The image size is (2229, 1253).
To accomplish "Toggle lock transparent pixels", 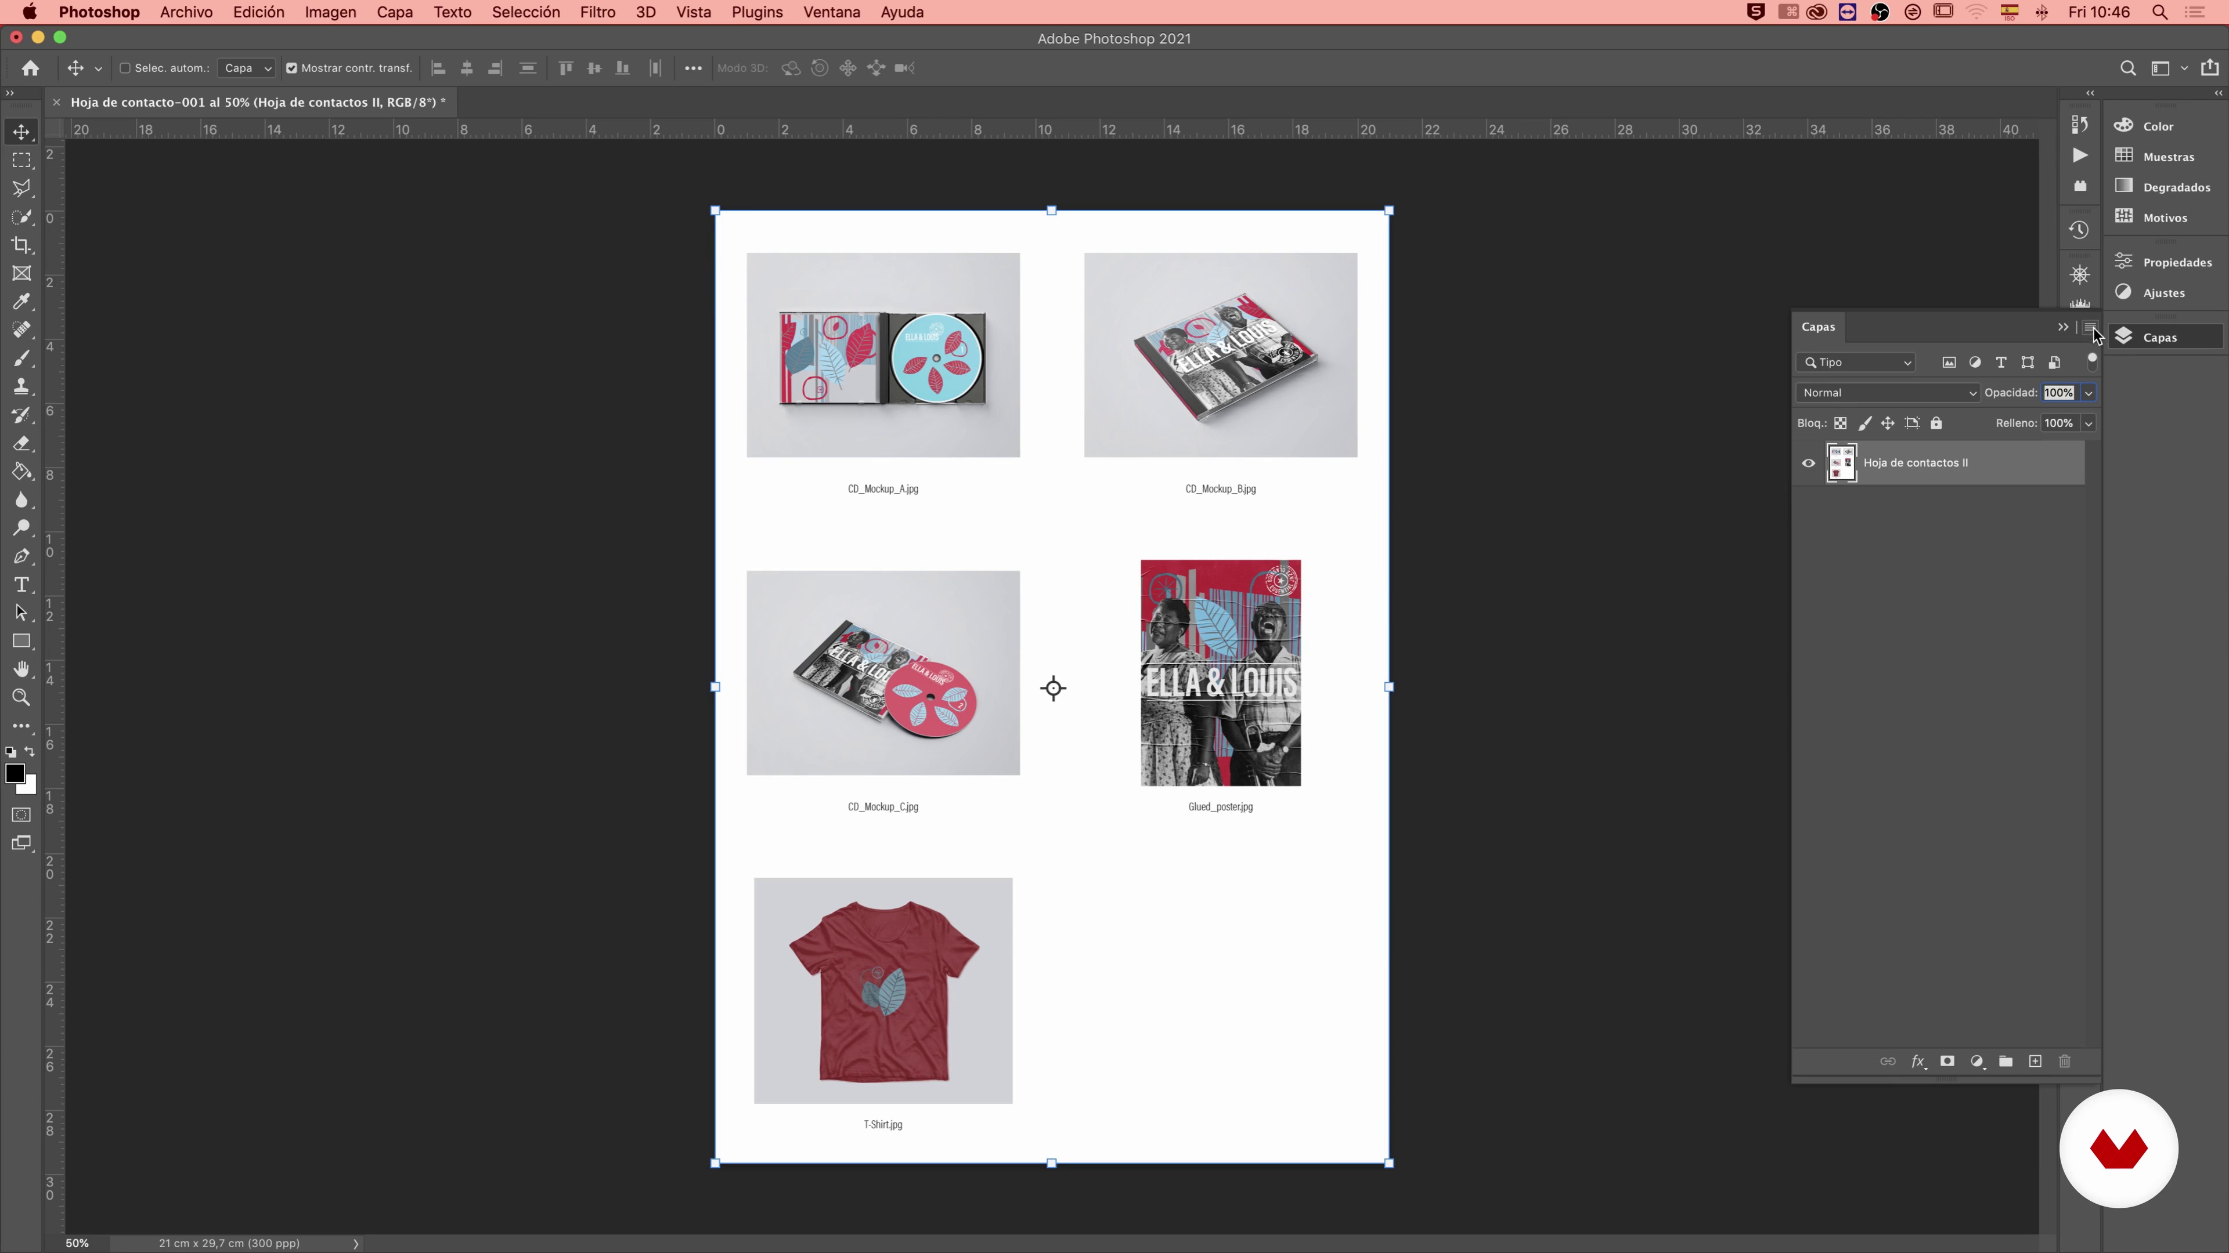I will pyautogui.click(x=1841, y=423).
